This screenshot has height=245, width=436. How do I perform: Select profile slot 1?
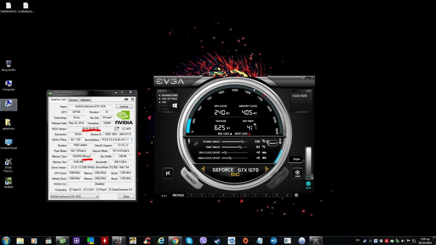click(x=191, y=195)
